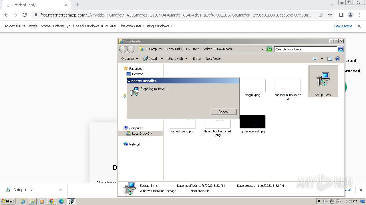Share this page via the address bar icon
This screenshot has height=205, width=366.
coord(321,15)
